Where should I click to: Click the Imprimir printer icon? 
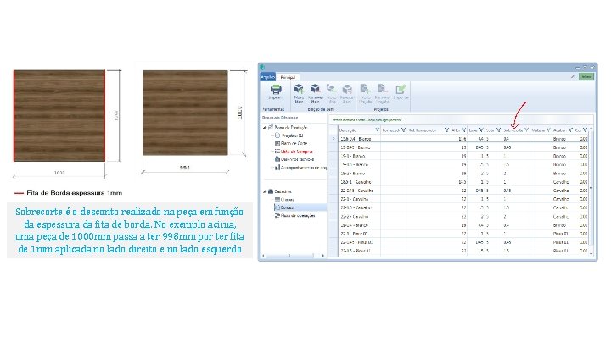coord(276,89)
